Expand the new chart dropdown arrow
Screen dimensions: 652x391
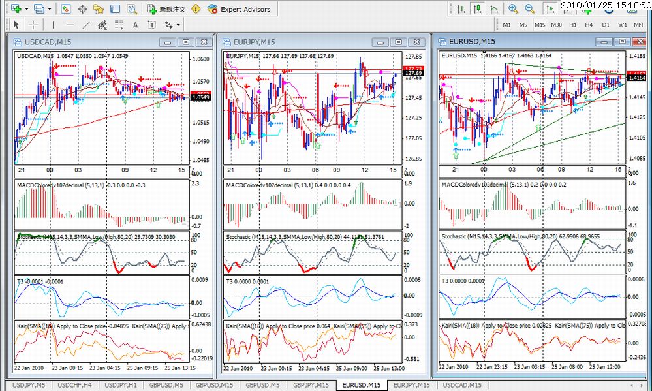tap(27, 9)
